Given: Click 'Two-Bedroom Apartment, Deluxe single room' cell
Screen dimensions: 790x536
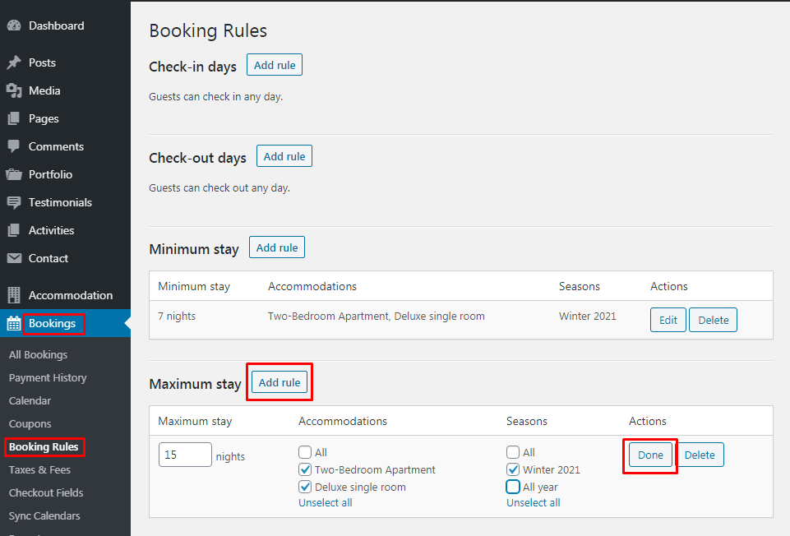Looking at the screenshot, I should 377,317.
